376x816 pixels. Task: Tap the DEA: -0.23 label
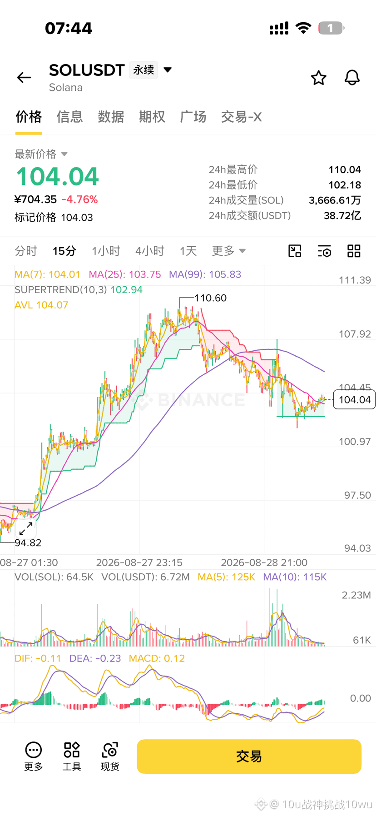(x=95, y=658)
